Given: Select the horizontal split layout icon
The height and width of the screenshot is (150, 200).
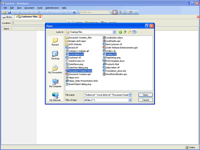Looking at the screenshot, I should pos(120,12).
